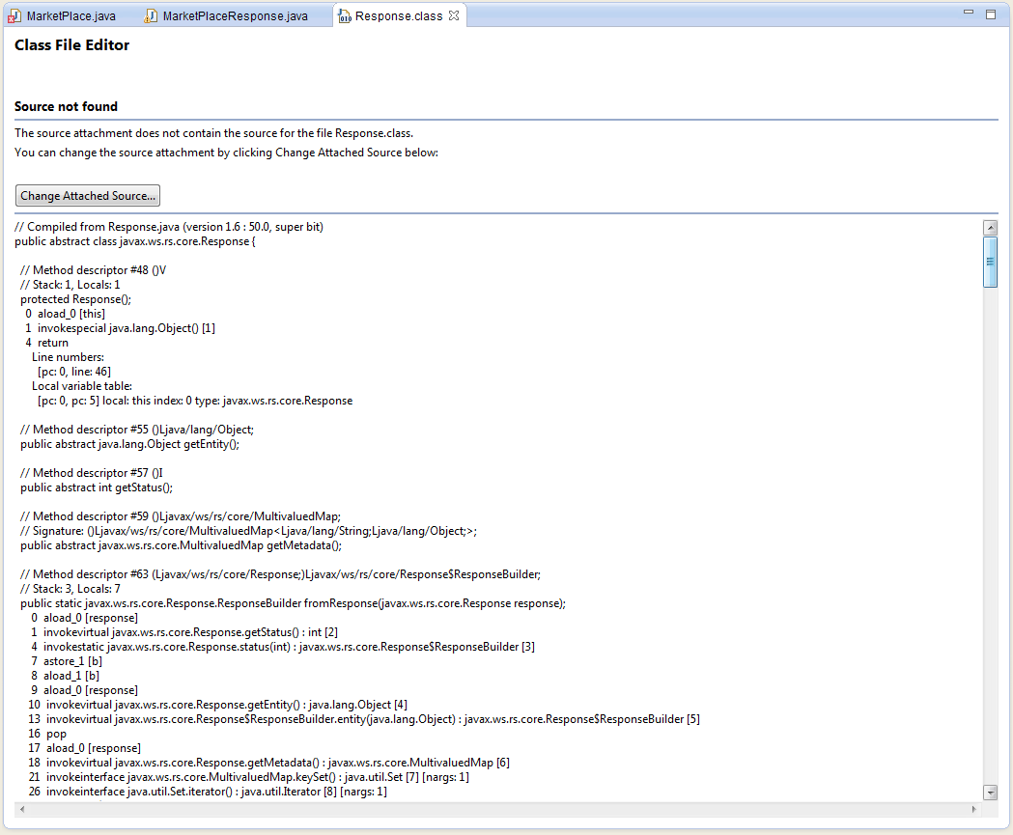Image resolution: width=1013 pixels, height=835 pixels.
Task: Click the MarketPlaceResponse.java file icon
Action: tap(151, 16)
